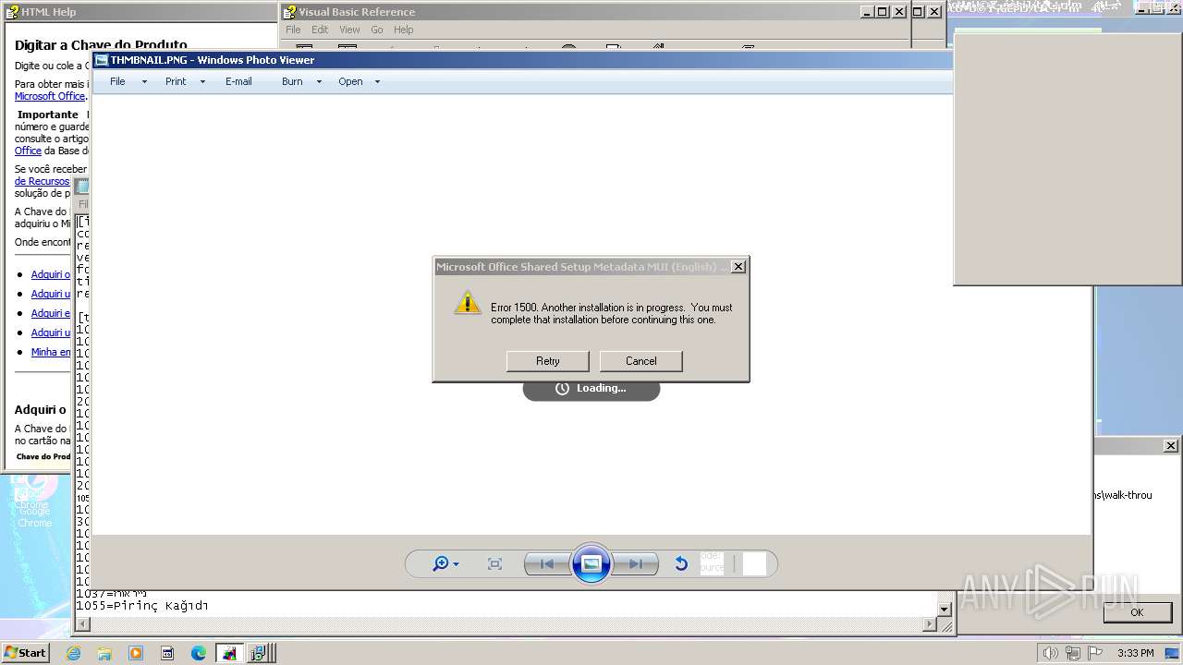The width and height of the screenshot is (1183, 665).
Task: Click the volume speaker icon in system tray
Action: pyautogui.click(x=1050, y=653)
